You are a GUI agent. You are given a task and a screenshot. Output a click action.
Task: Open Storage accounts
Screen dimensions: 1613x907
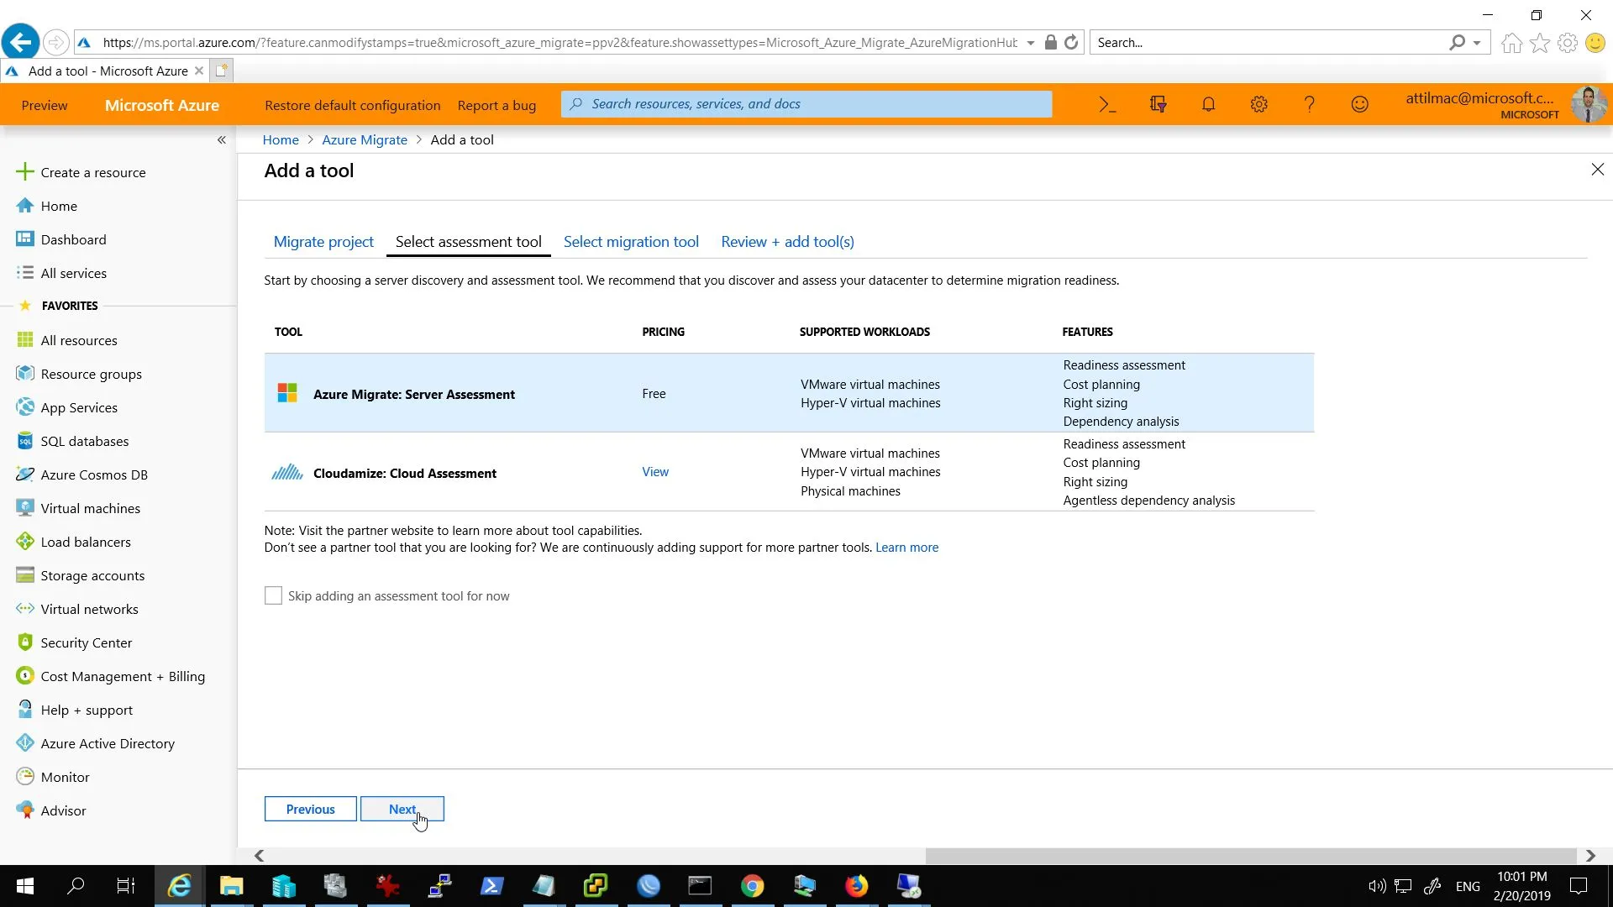[92, 575]
